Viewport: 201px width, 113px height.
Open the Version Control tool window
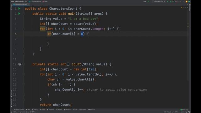[19, 110]
